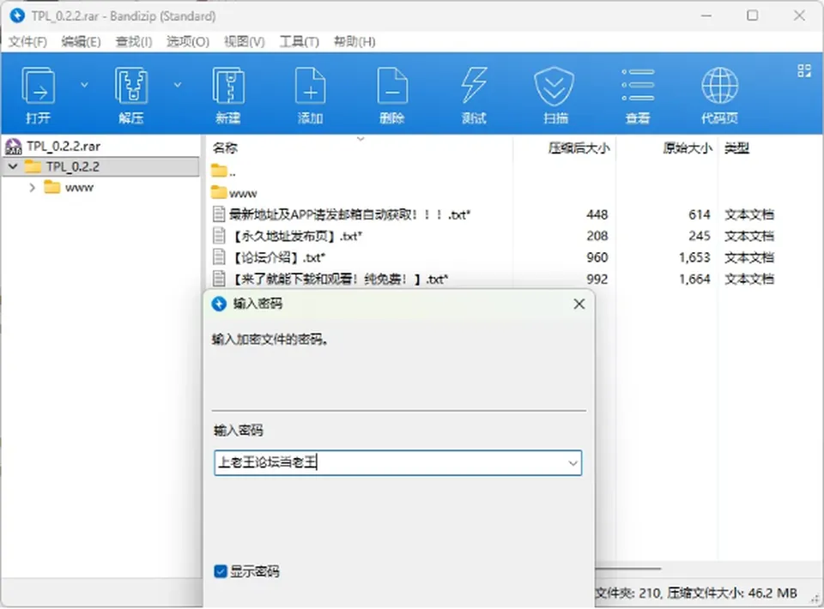This screenshot has width=824, height=609.
Task: Sort by the 名称 column header
Action: 226,148
